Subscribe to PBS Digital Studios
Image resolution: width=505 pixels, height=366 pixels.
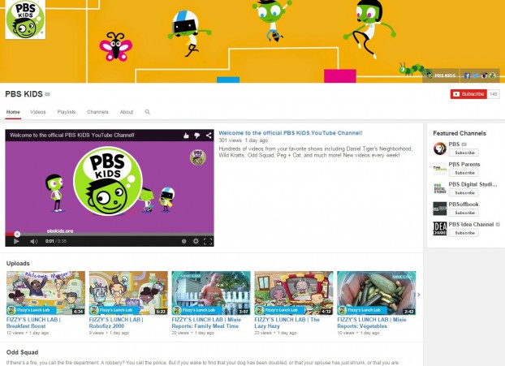tap(464, 193)
